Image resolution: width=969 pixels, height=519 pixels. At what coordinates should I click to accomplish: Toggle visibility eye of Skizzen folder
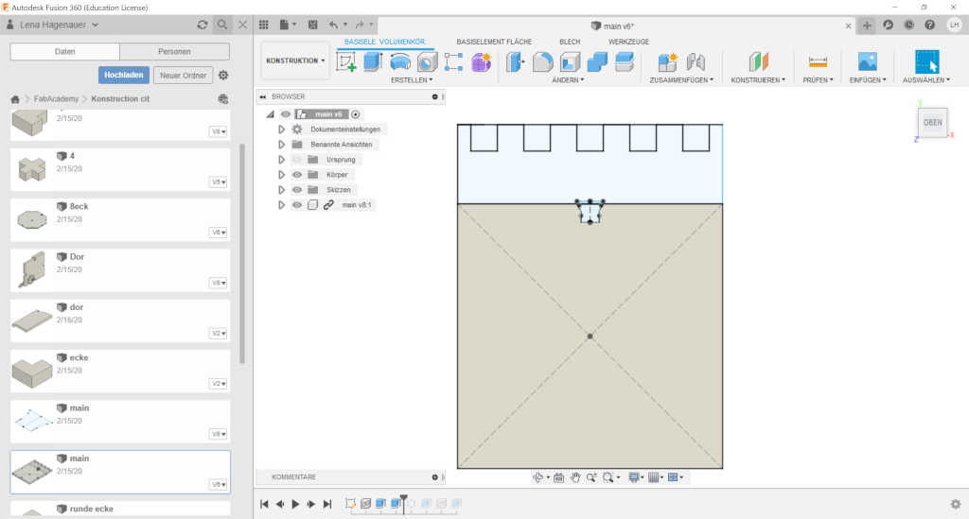[x=297, y=190]
